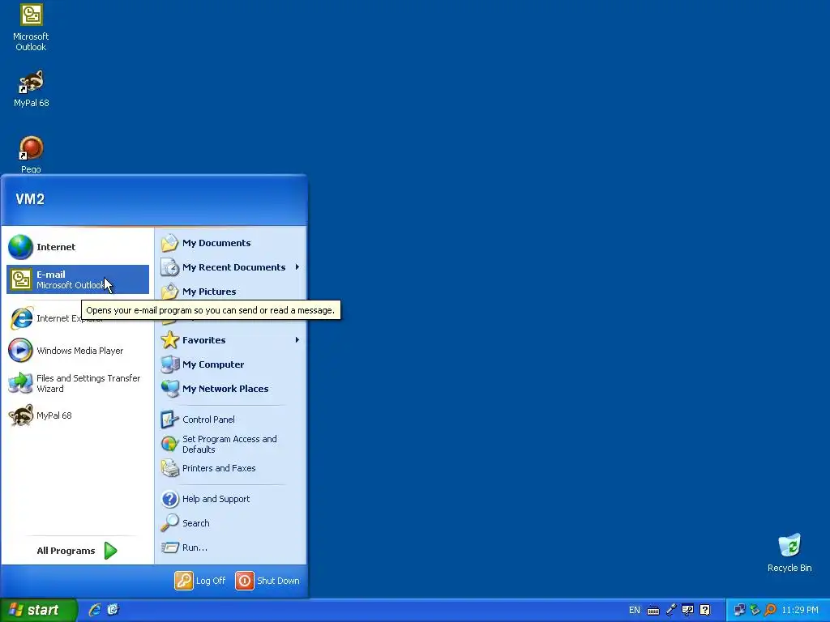
Task: Launch MyPal 68 from Start menu list
Action: [x=78, y=415]
